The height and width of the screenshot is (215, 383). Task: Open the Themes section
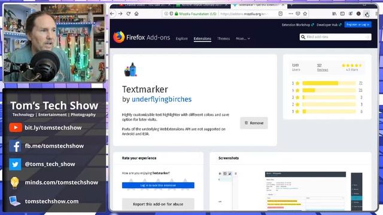coord(223,38)
